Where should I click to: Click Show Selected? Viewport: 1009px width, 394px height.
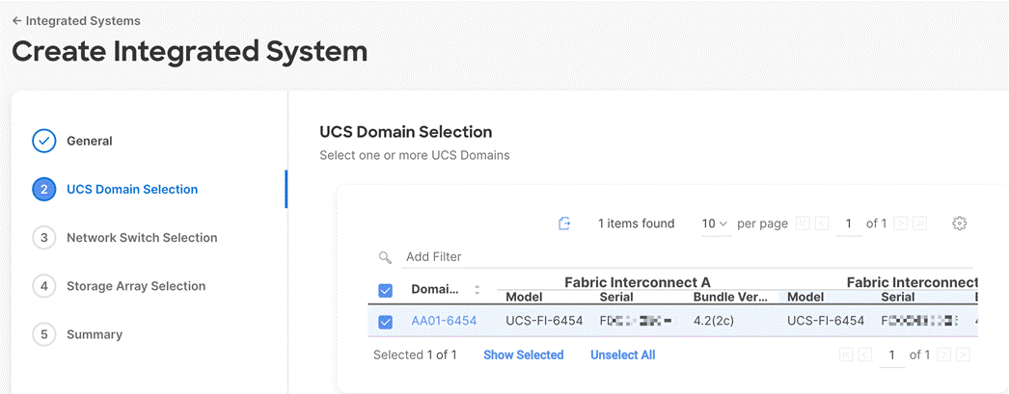524,355
